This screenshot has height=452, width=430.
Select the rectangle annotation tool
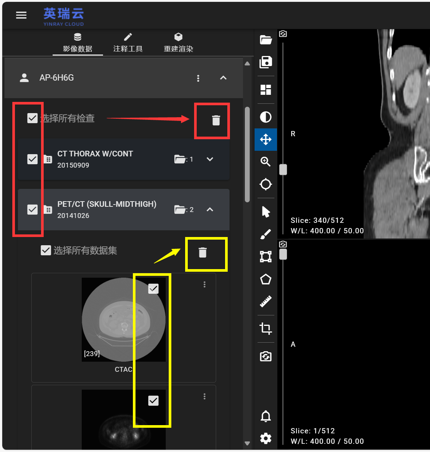click(x=266, y=256)
